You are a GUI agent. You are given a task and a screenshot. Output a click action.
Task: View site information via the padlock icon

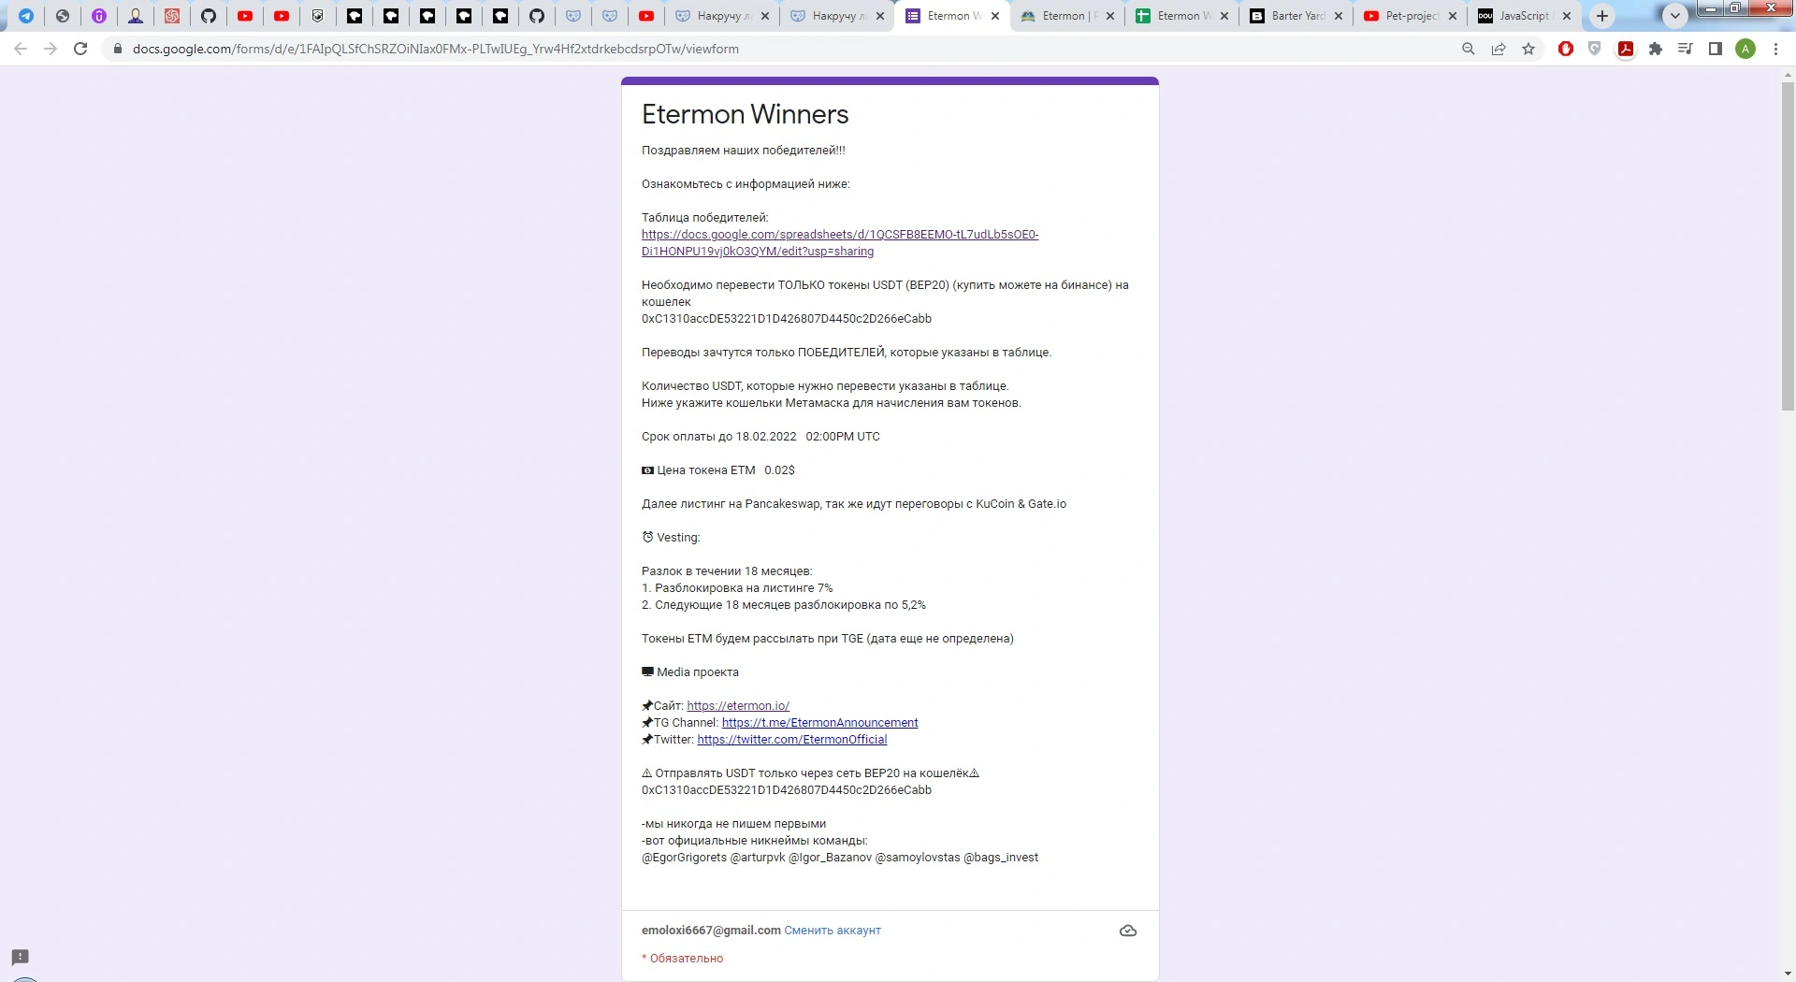118,49
